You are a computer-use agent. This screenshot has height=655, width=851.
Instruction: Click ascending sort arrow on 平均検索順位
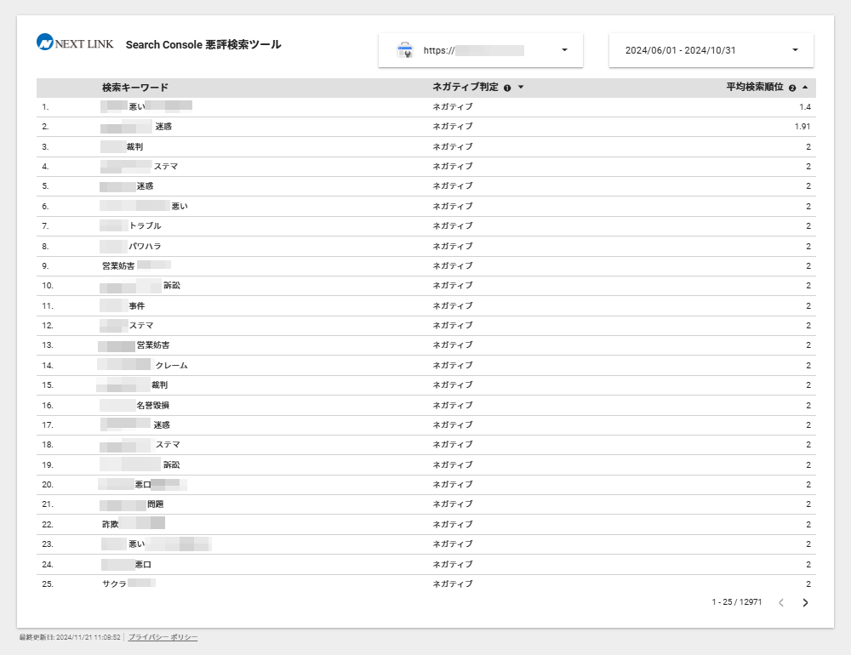[x=804, y=88]
